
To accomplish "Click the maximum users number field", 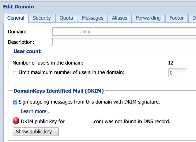I will 177,73.
